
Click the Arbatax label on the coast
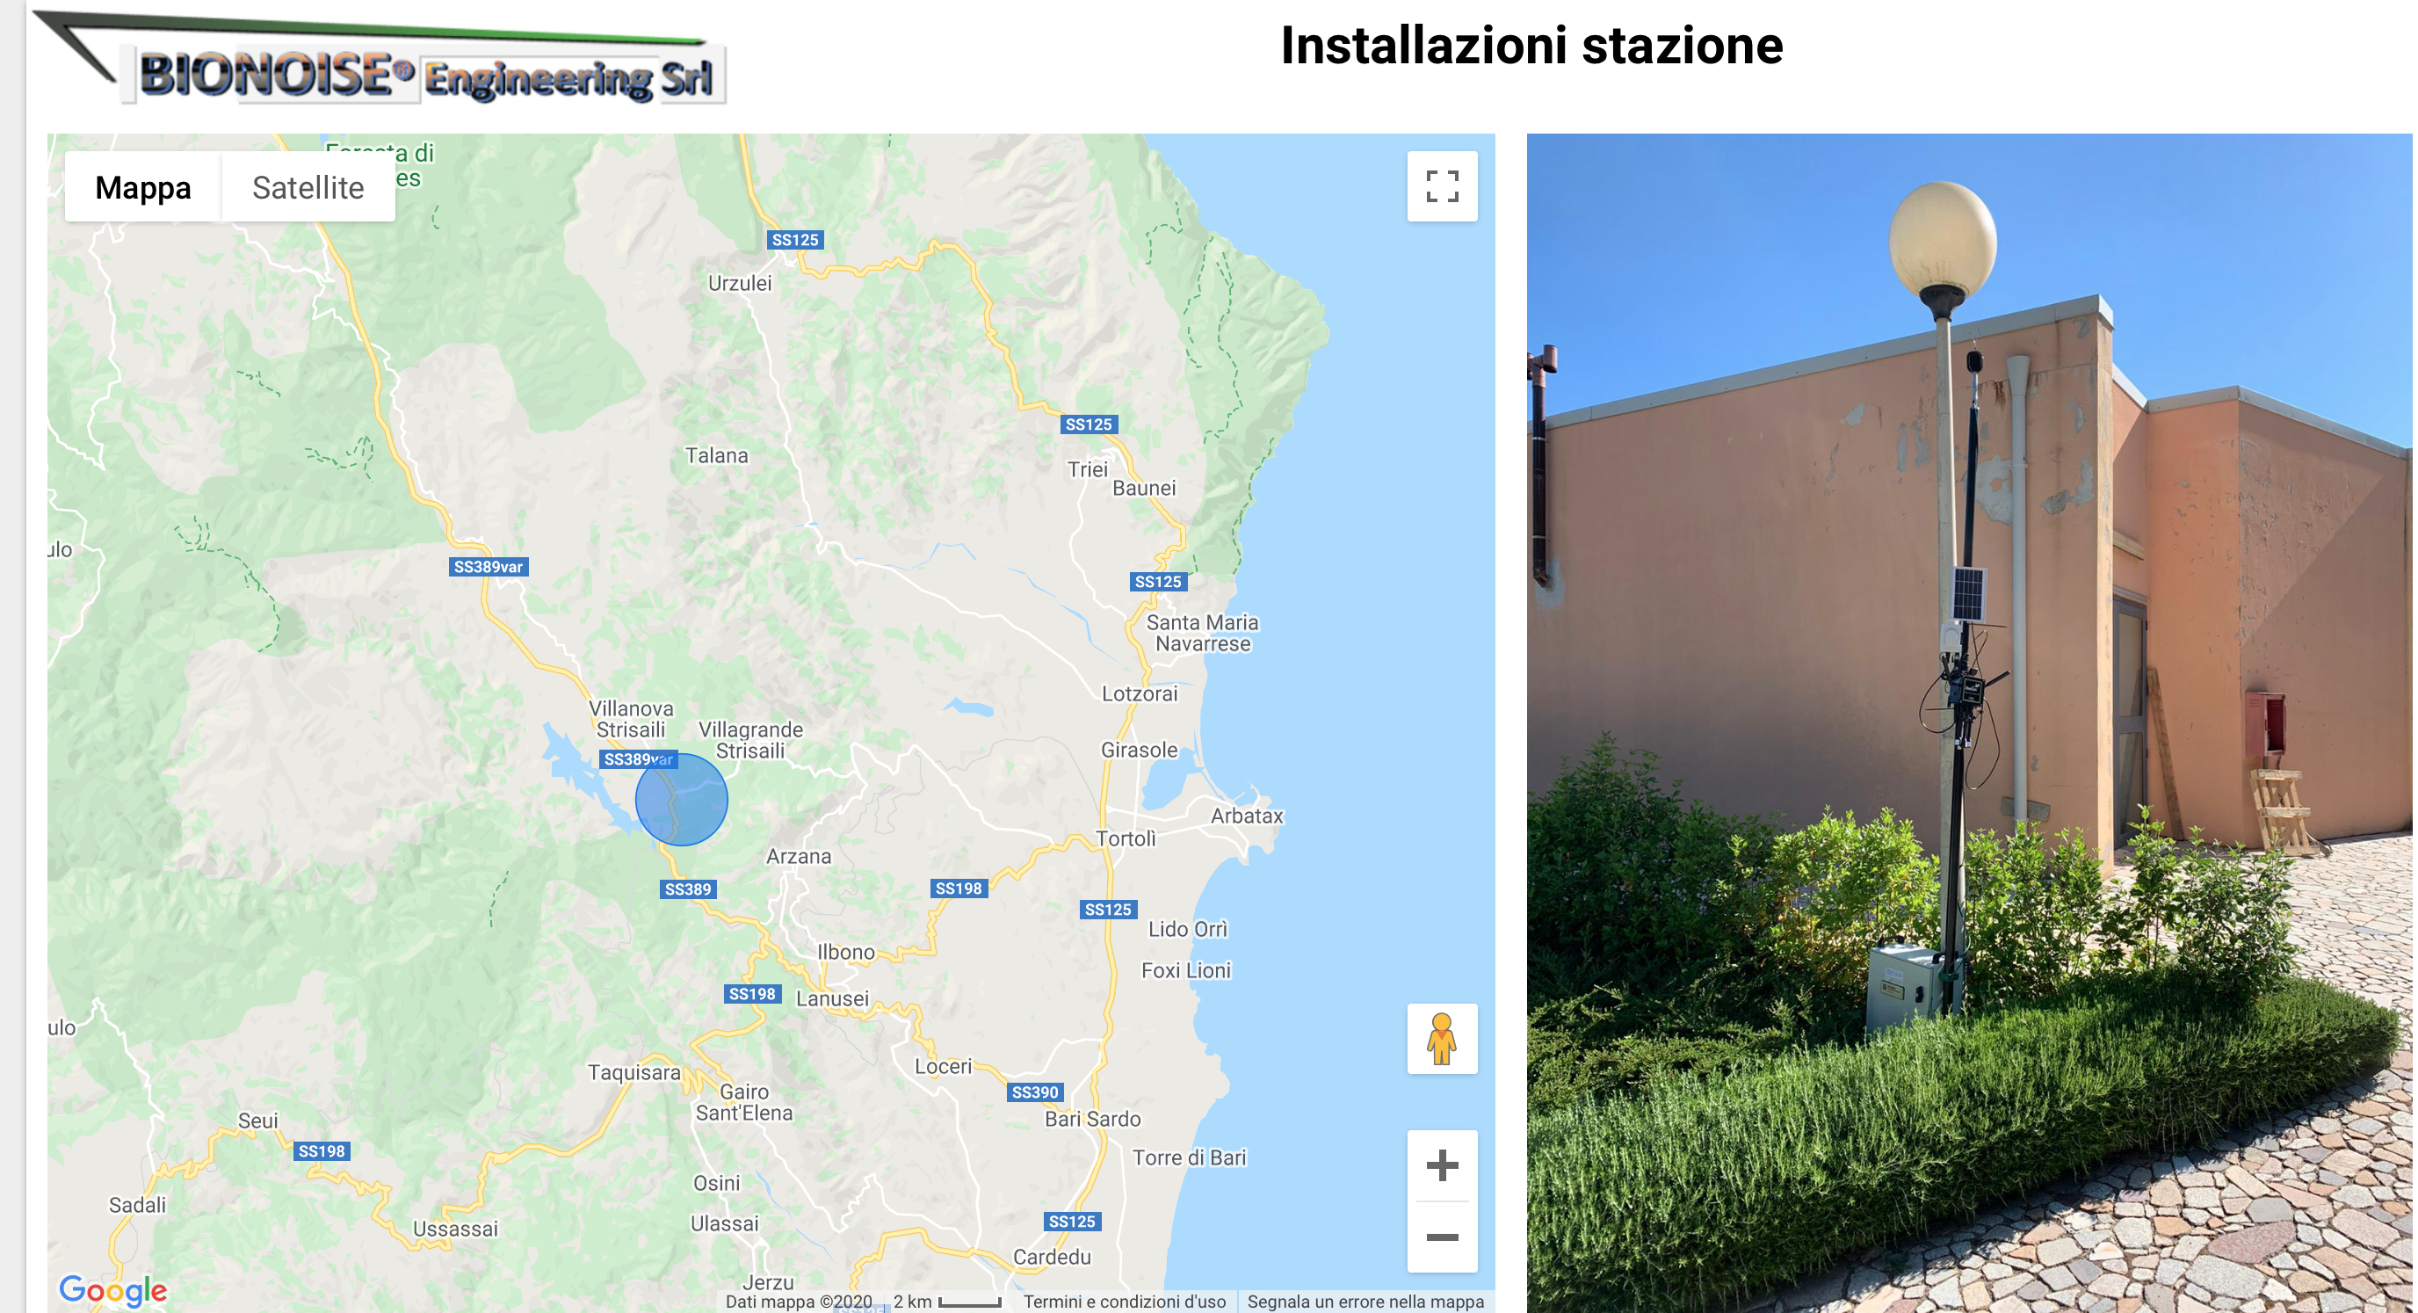[1247, 816]
